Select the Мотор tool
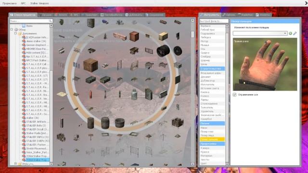The width and height of the screenshot is (308, 173). coord(212,41)
